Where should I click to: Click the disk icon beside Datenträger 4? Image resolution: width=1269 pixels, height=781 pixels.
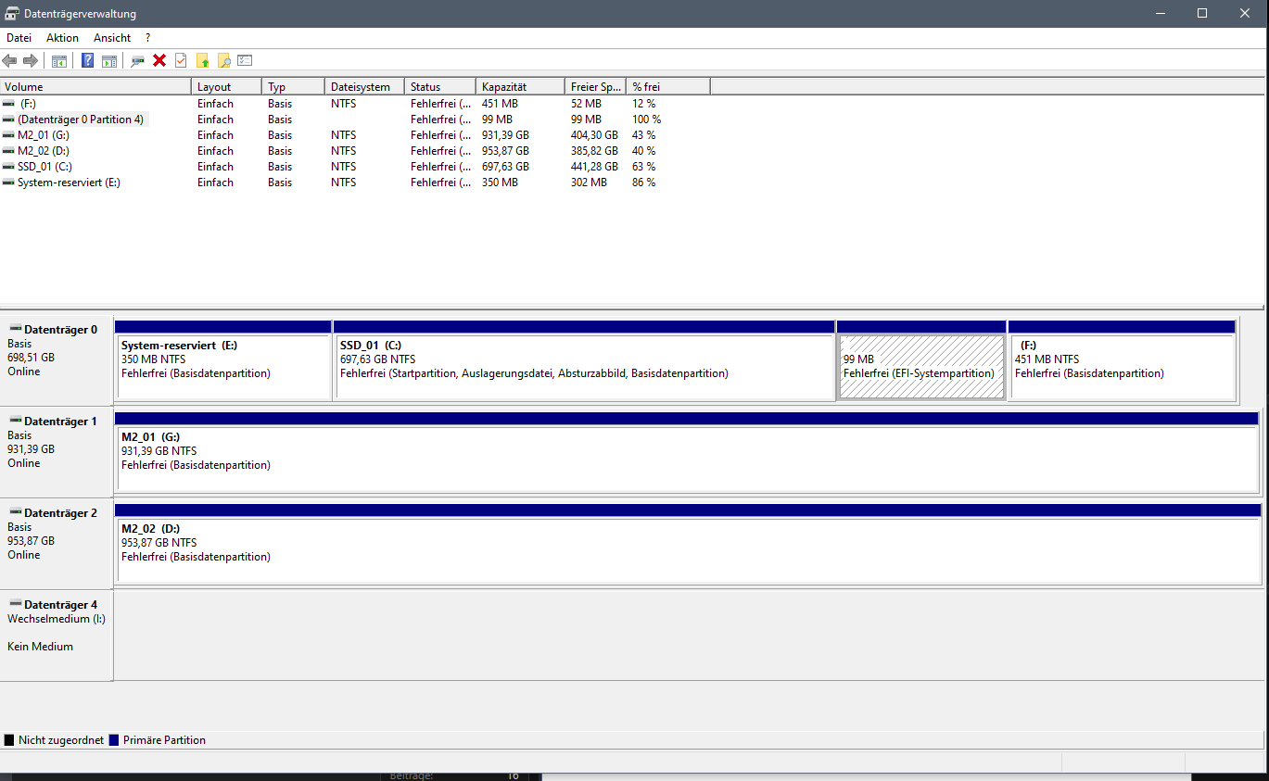coord(15,604)
